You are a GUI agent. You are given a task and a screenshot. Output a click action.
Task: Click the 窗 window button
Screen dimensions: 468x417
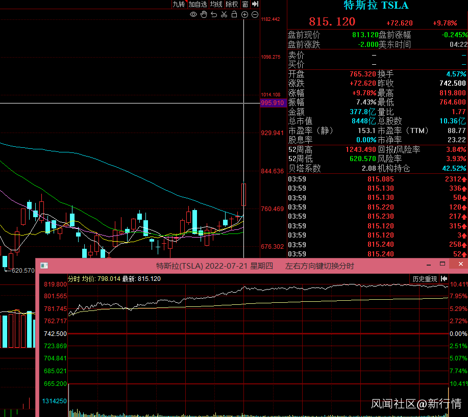coord(245,4)
